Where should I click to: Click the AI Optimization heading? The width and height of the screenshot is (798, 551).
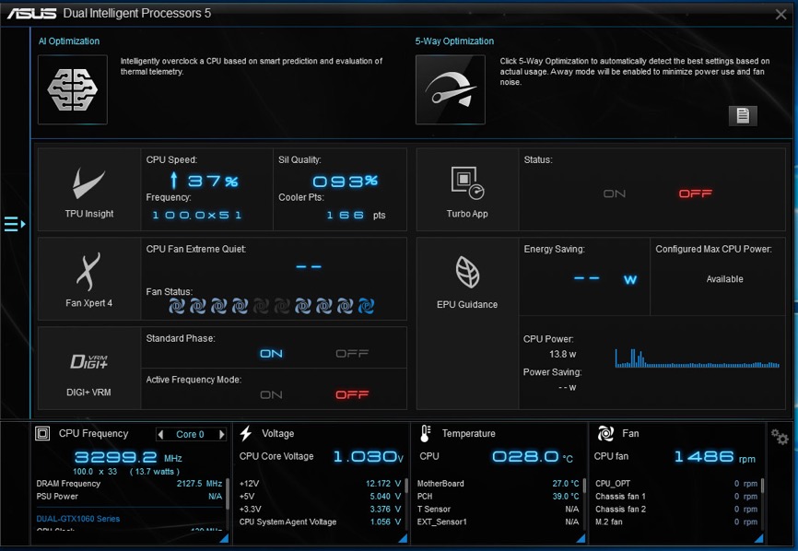[x=69, y=41]
